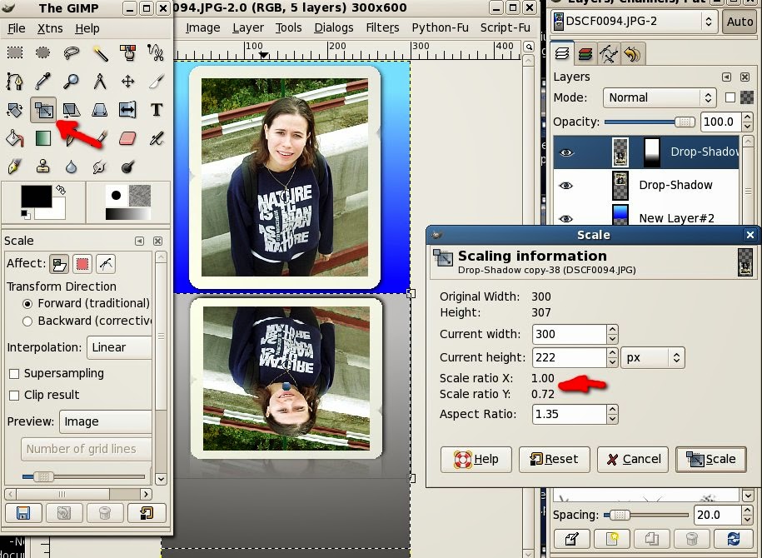
Task: Set Affect to transform layer
Action: point(59,264)
